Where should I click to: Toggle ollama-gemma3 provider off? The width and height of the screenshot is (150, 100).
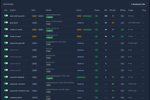pyautogui.click(x=6, y=56)
